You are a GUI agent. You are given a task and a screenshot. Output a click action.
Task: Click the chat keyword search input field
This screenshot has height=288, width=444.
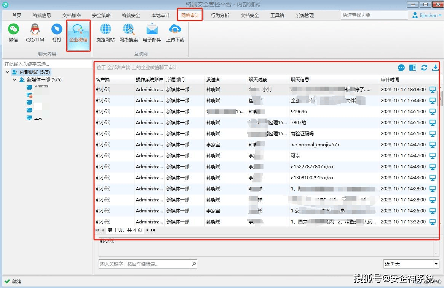click(145, 264)
